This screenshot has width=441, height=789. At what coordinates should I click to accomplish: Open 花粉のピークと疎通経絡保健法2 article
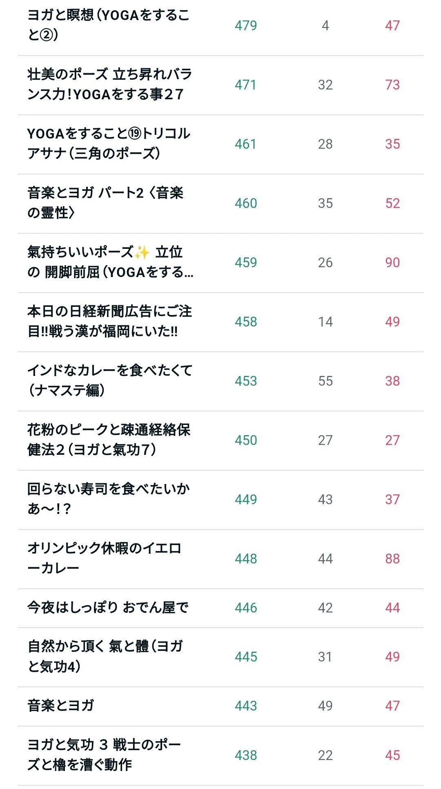click(x=109, y=440)
